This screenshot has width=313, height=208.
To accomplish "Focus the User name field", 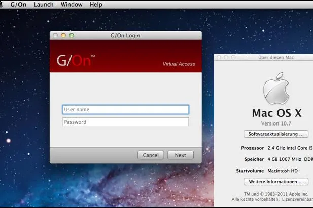I will pyautogui.click(x=126, y=110).
